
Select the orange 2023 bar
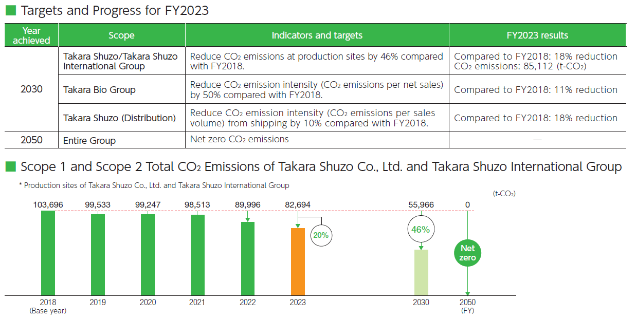coord(298,261)
